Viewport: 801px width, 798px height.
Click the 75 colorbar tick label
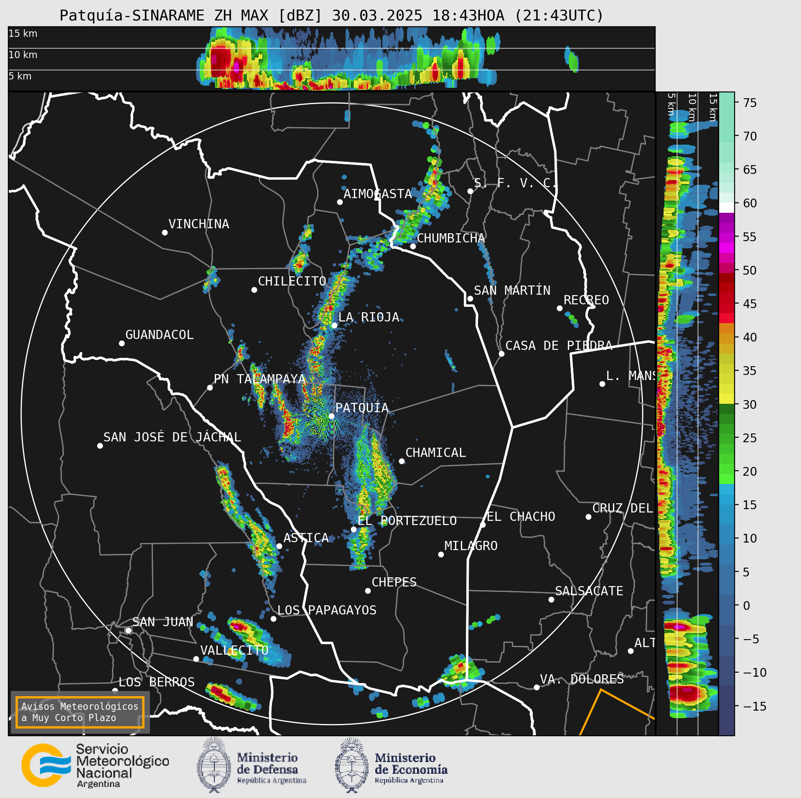[750, 103]
